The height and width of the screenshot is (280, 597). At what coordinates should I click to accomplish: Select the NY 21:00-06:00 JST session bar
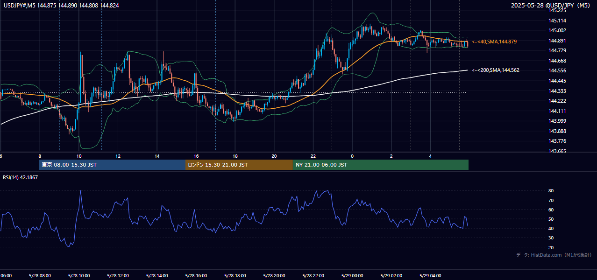click(x=381, y=165)
